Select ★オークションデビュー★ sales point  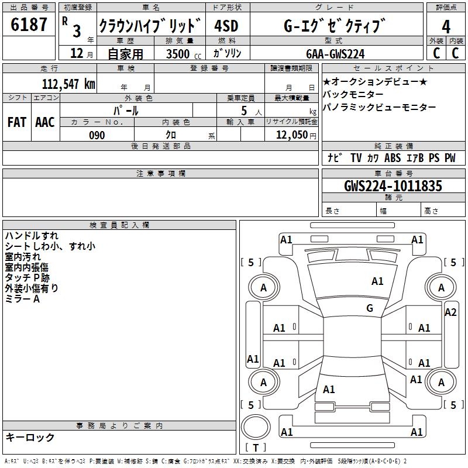(375, 81)
